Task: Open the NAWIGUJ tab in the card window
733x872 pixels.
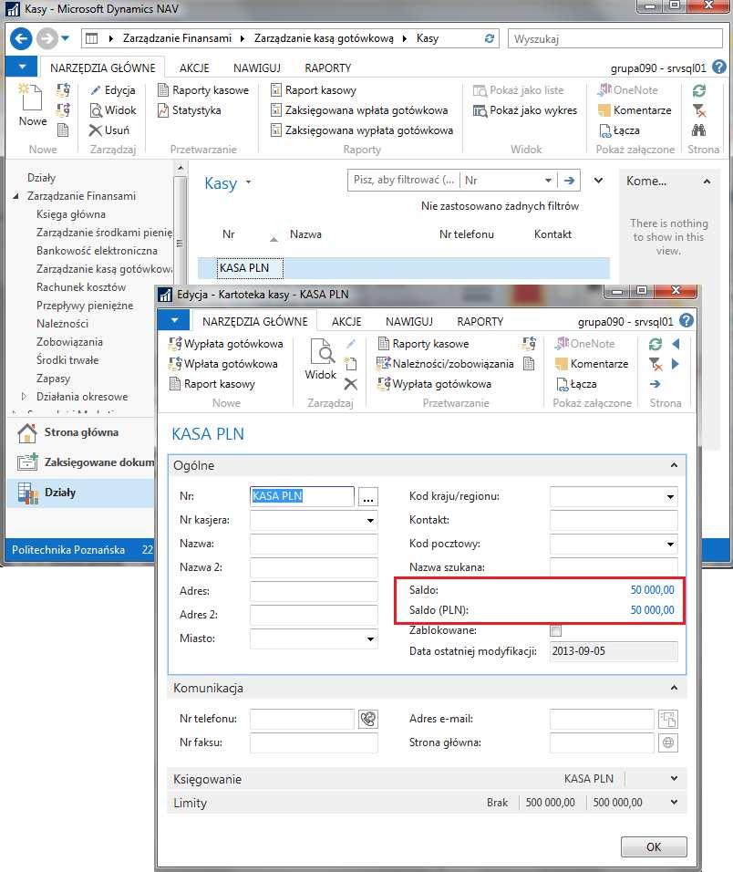Action: tap(409, 321)
